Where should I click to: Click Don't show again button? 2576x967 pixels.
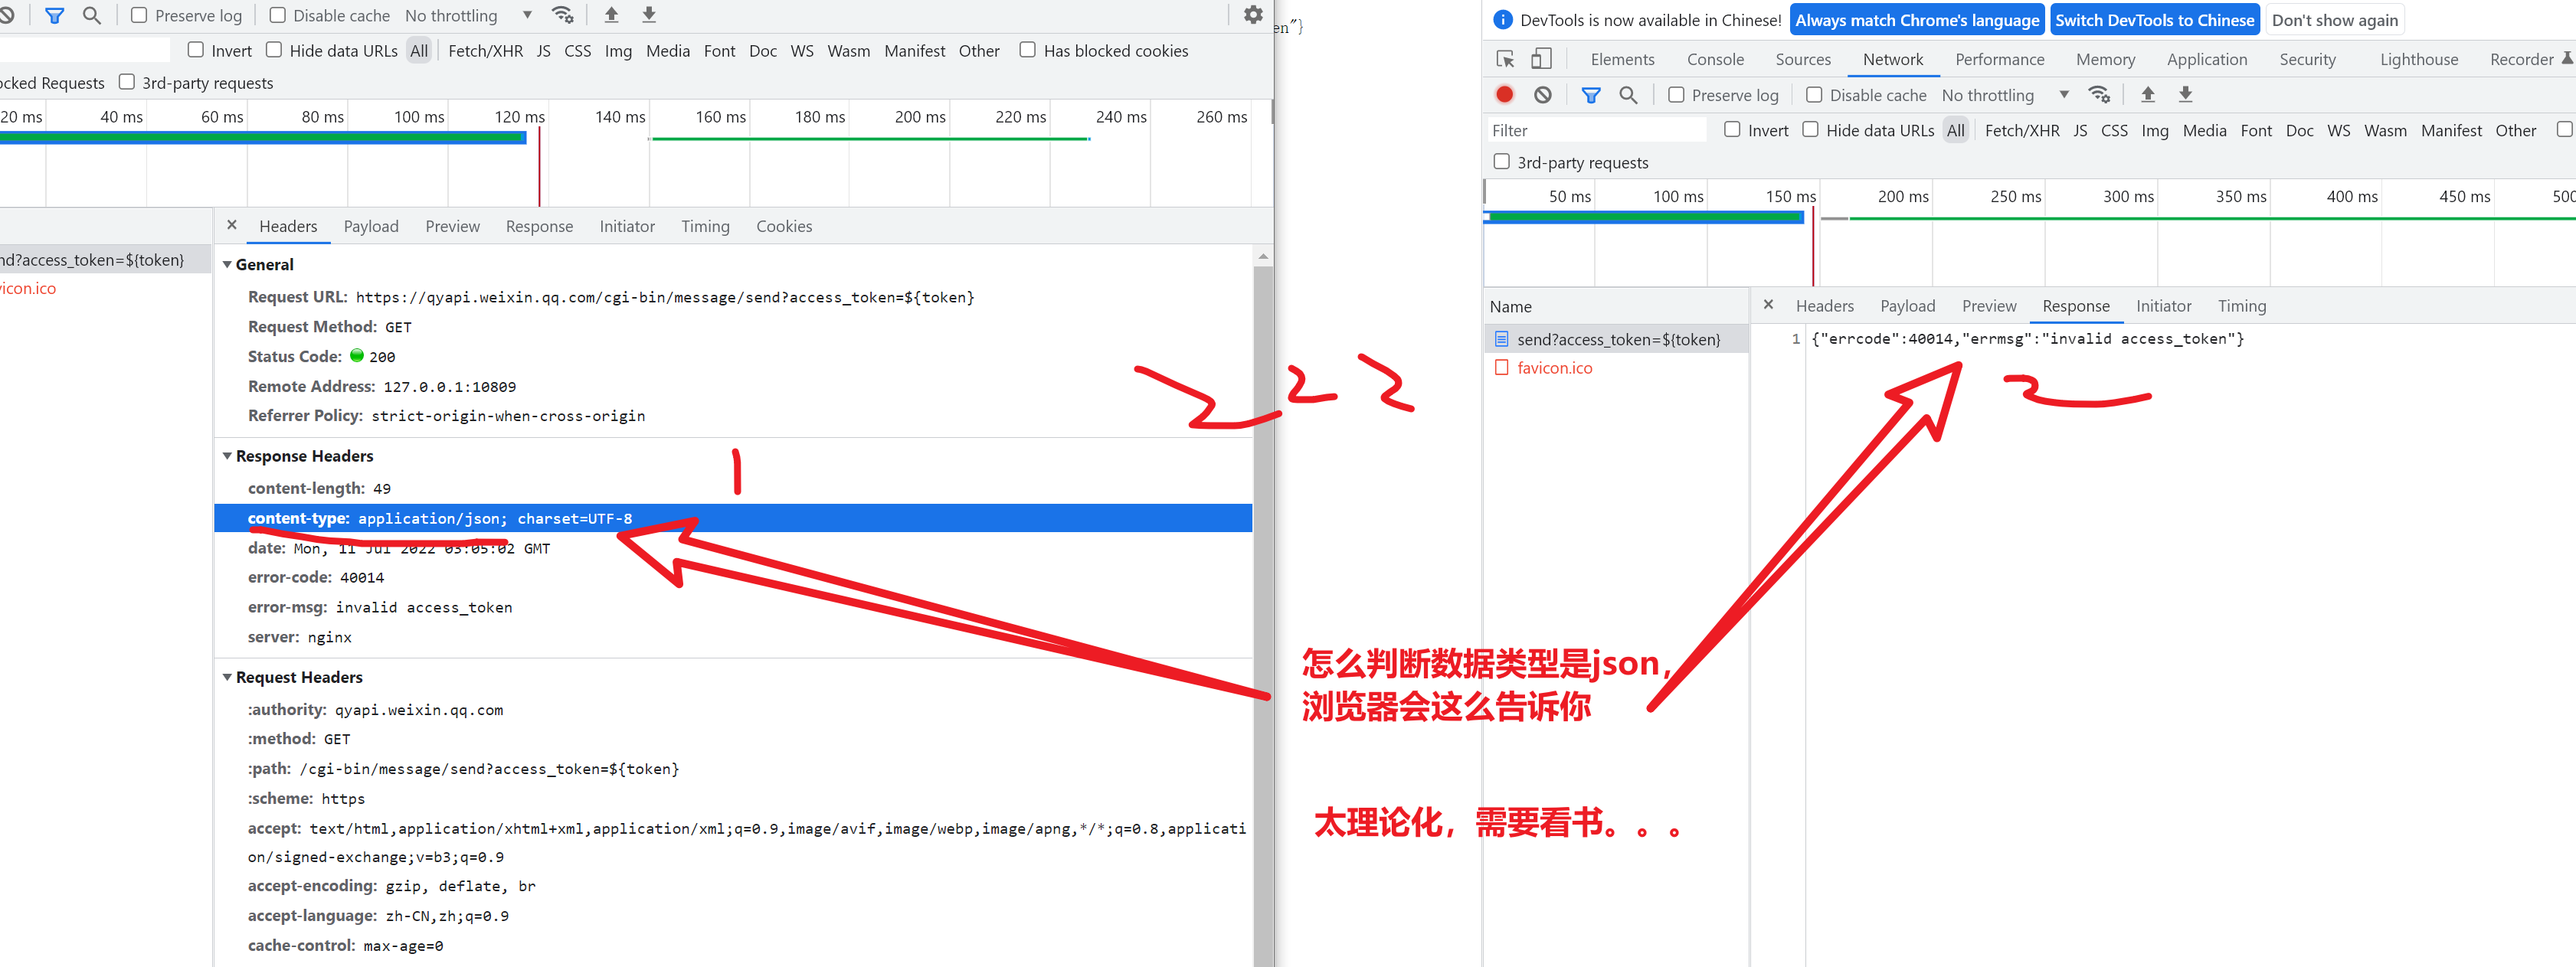(2334, 20)
